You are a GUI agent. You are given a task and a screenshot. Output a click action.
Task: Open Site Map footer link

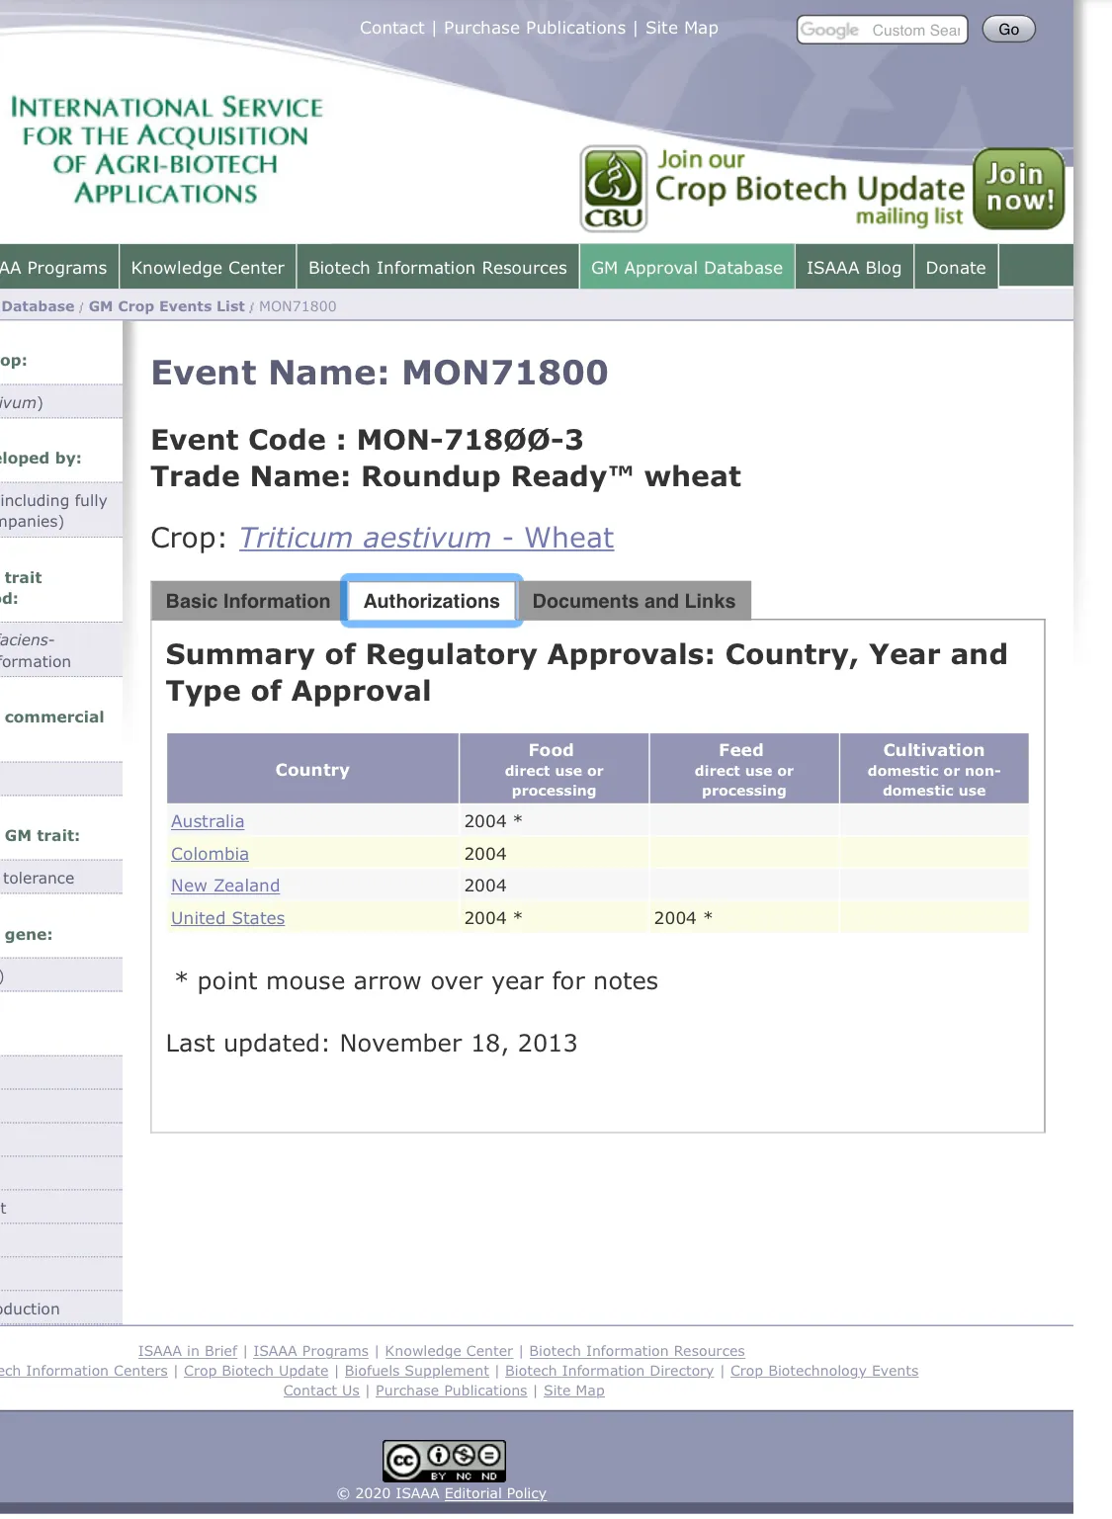574,1391
